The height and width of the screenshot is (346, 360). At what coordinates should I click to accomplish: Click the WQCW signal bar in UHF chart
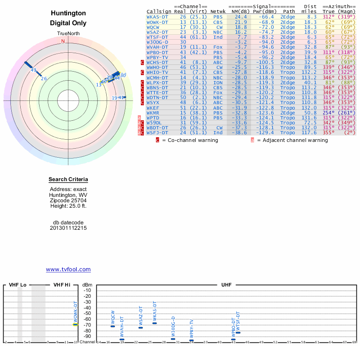click(x=112, y=326)
